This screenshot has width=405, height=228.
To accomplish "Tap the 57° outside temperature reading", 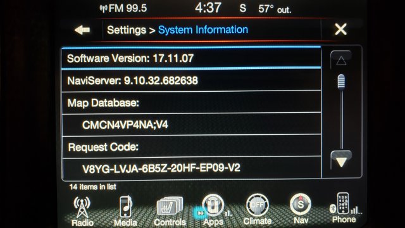I will point(275,9).
